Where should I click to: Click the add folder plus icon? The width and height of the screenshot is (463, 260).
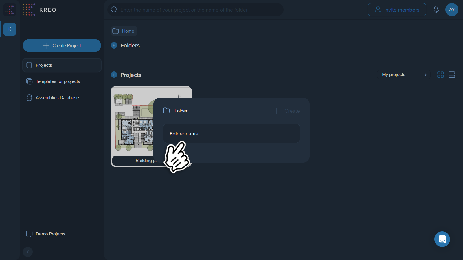tap(114, 45)
